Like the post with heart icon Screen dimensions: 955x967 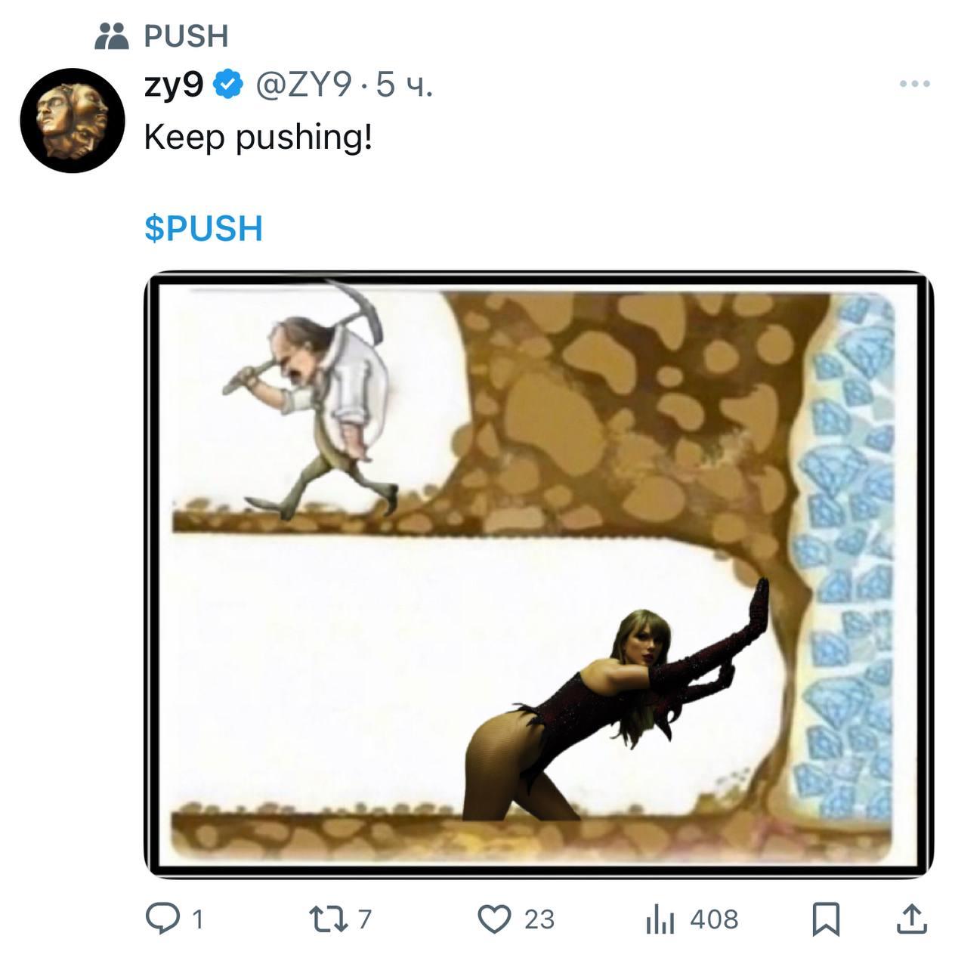tap(495, 919)
